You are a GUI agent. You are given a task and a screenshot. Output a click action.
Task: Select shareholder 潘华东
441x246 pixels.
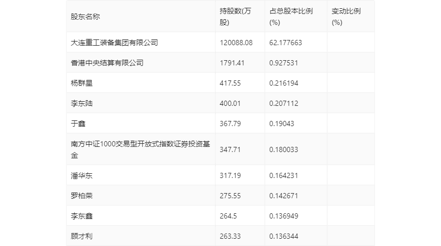81,175
